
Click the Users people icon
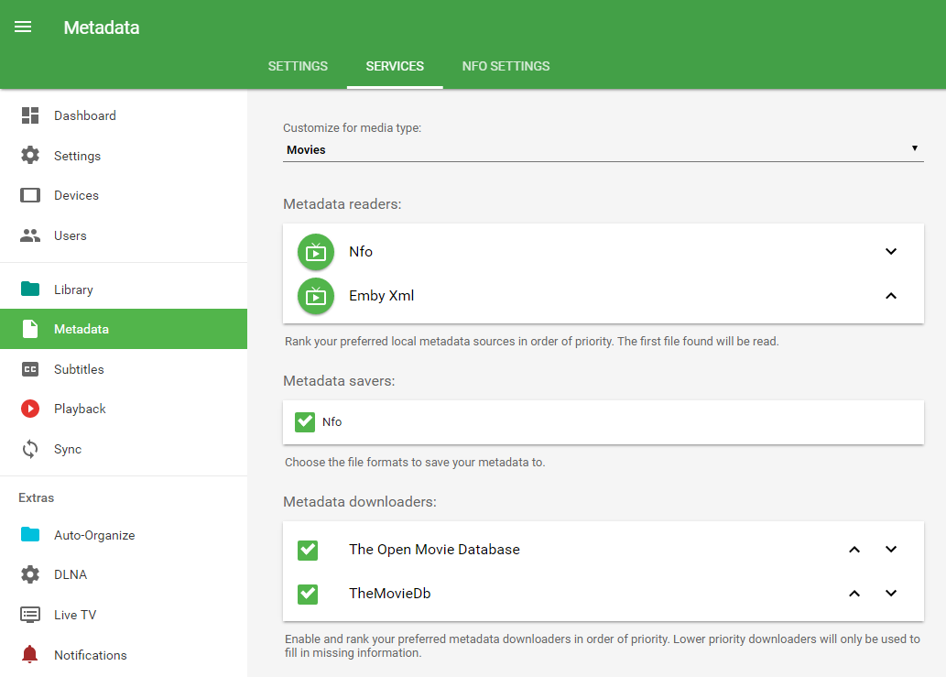point(30,235)
